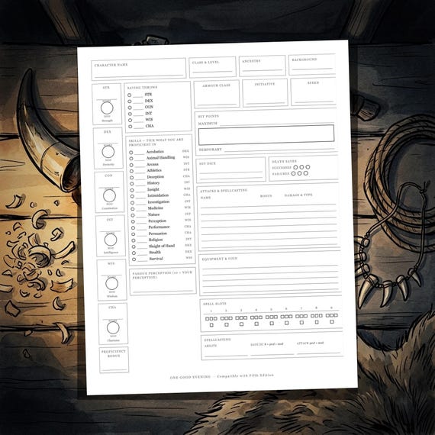Mark Arcana proficiency circle
Image resolution: width=435 pixels, height=435 pixels.
131,165
